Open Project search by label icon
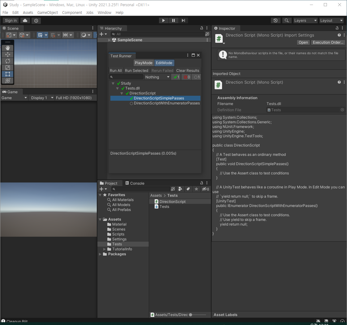Viewport: 347px width, 325px height. point(188,189)
